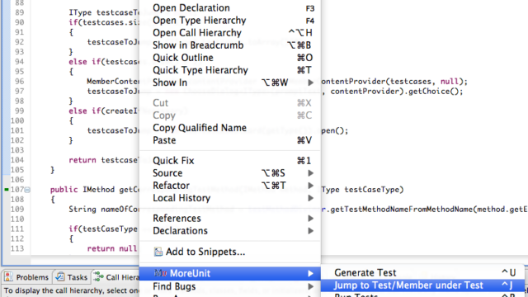
Task: Click the Problems tab icon
Action: point(8,277)
